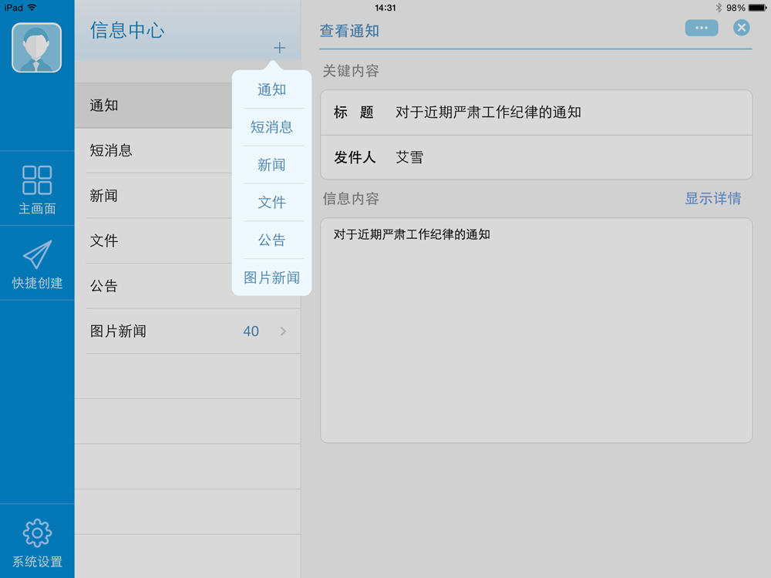
Task: Open 系统设置 gear icon
Action: click(x=37, y=533)
